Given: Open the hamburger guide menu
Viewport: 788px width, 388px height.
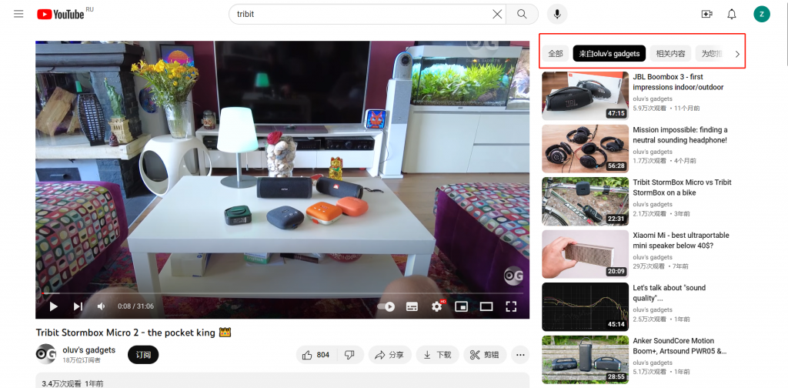Looking at the screenshot, I should pyautogui.click(x=18, y=14).
